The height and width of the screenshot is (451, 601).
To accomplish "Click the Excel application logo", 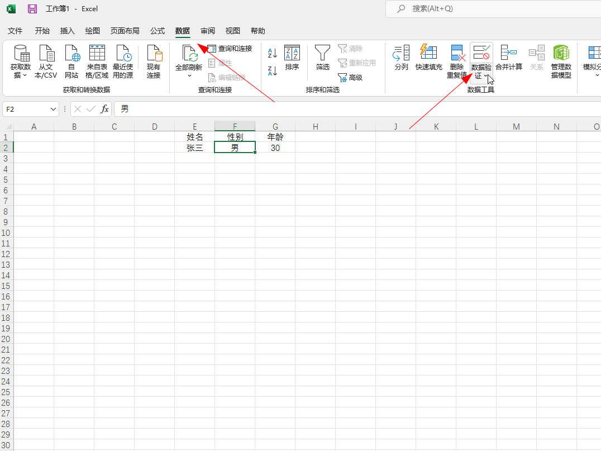I will point(11,8).
